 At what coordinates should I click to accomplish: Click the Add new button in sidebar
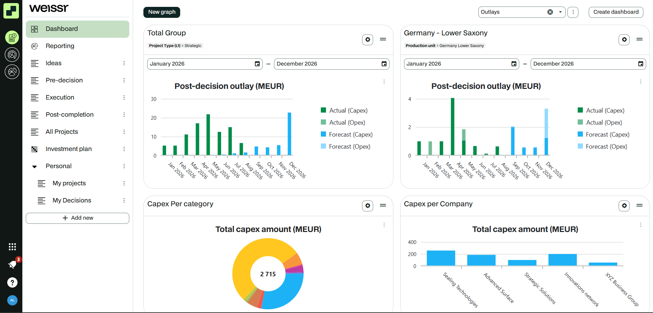[77, 218]
